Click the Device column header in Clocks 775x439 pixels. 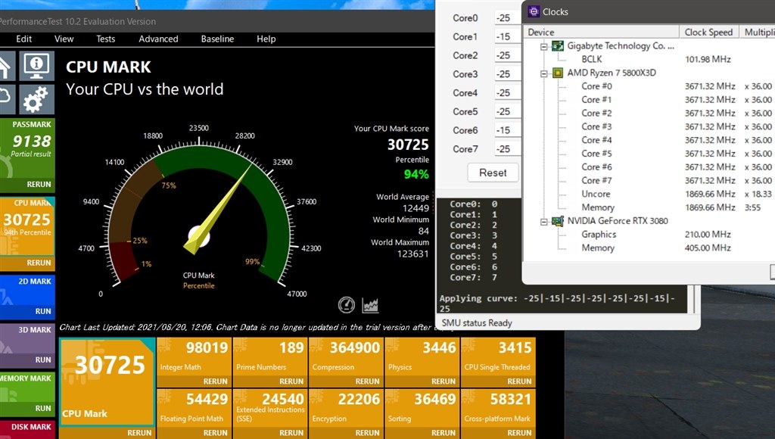point(601,32)
